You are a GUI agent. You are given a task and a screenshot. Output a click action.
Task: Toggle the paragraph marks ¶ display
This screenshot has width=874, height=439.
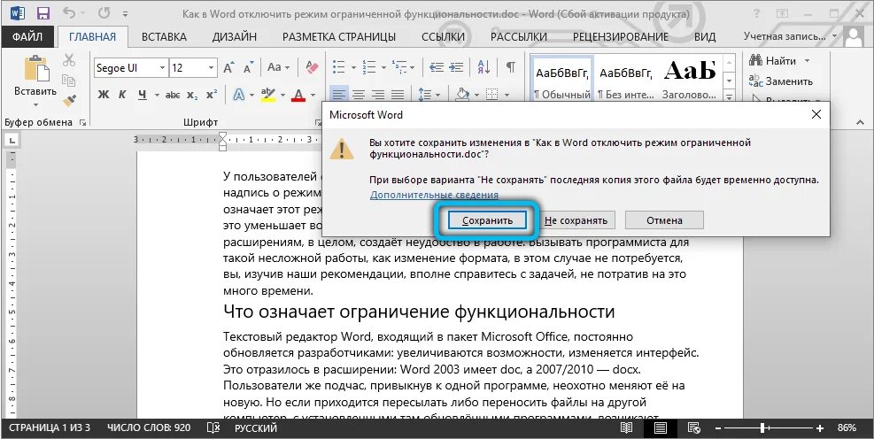(510, 67)
